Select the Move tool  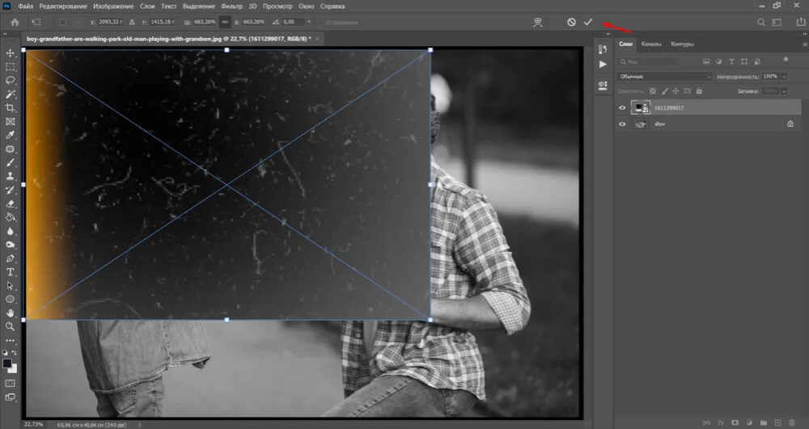11,53
